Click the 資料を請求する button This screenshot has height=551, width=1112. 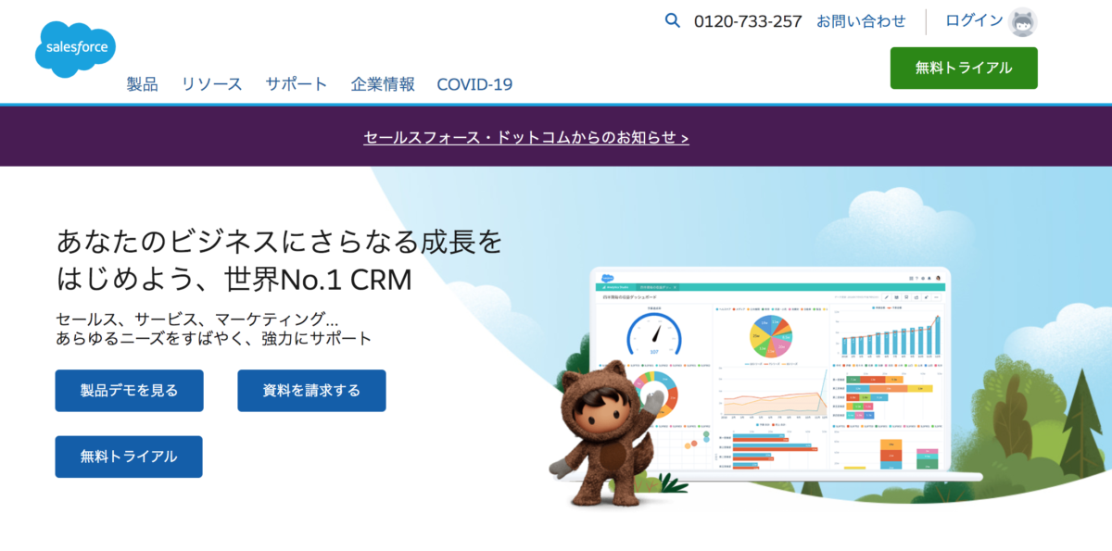[x=311, y=391]
